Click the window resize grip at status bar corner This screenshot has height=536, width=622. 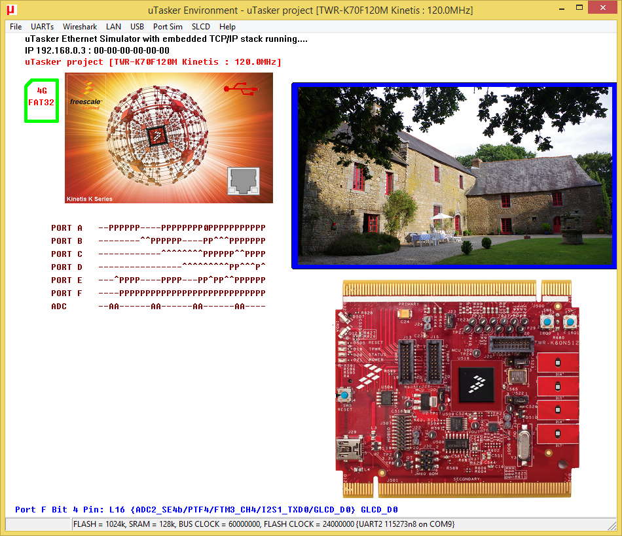tap(612, 525)
